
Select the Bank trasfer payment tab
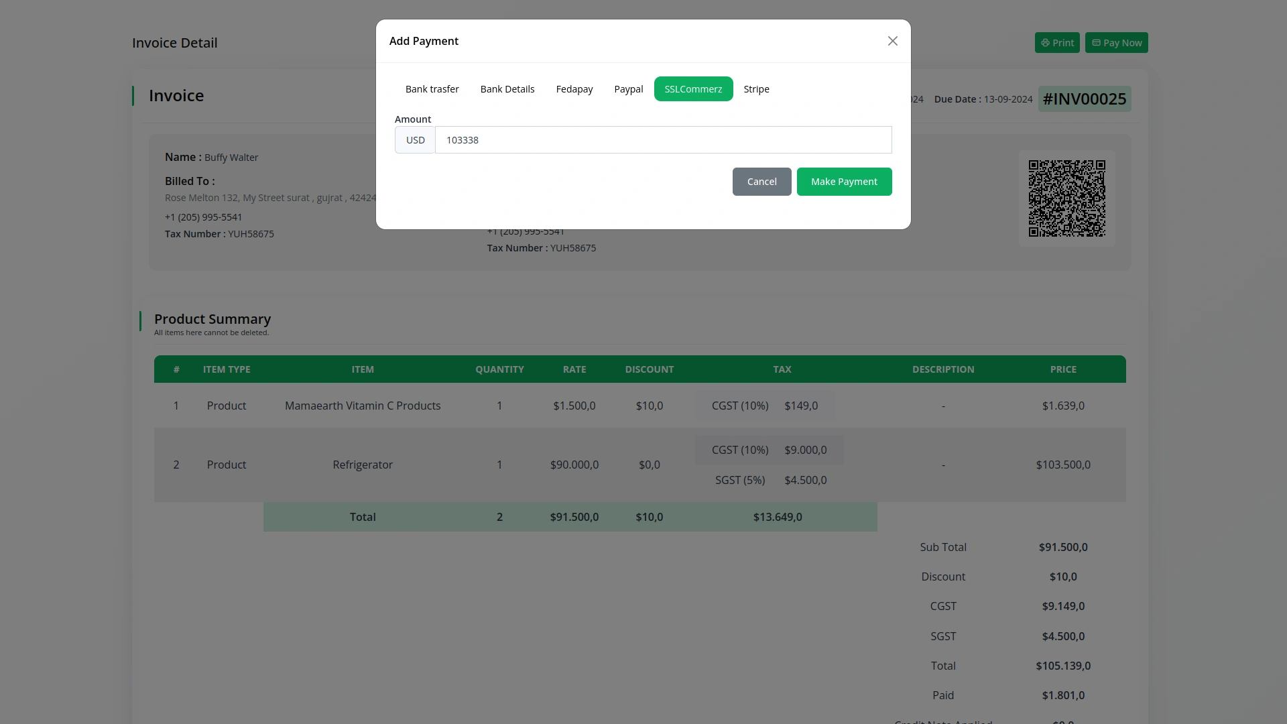(x=432, y=89)
